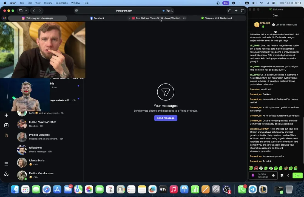
Task: Open the emoji picker in Kick chat input
Action: pyautogui.click(x=273, y=175)
